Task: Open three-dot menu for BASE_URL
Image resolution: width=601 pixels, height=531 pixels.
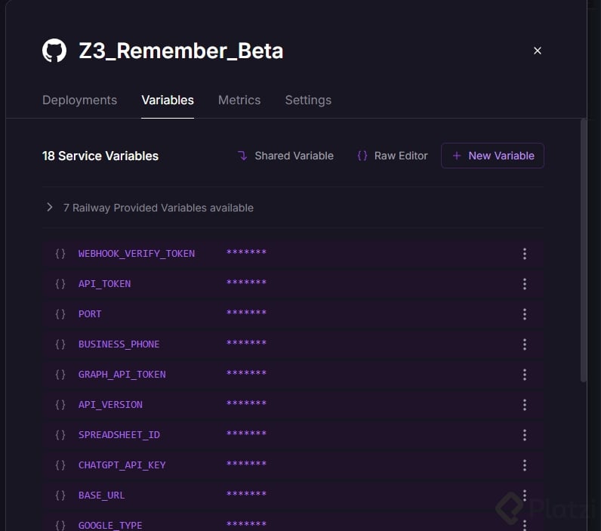Action: (525, 495)
